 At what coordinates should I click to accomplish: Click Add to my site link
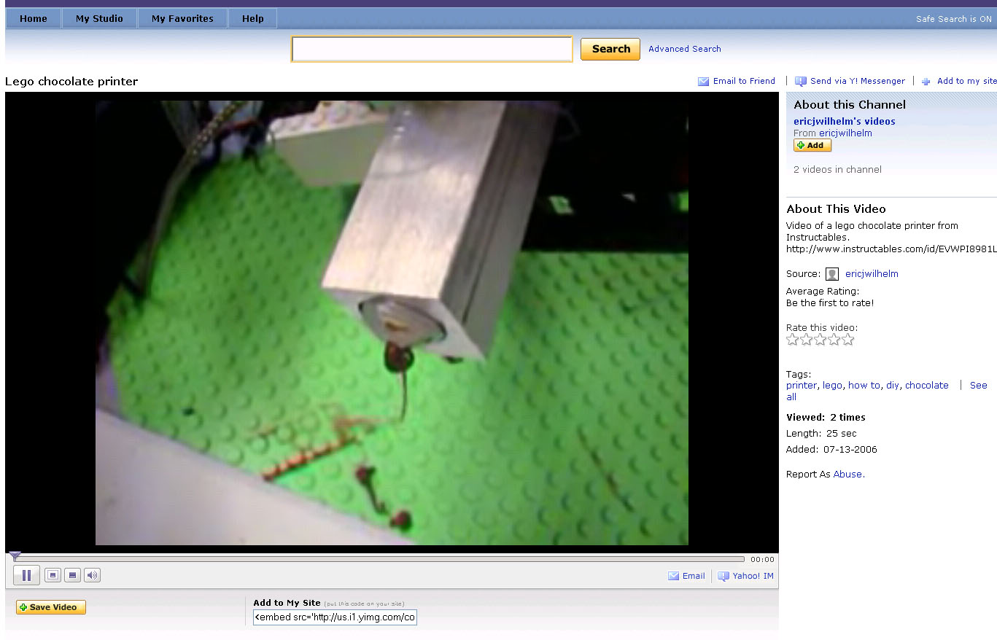[967, 81]
